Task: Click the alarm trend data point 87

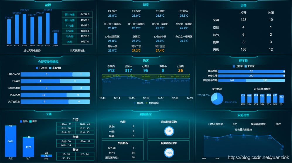Action: click(283, 147)
